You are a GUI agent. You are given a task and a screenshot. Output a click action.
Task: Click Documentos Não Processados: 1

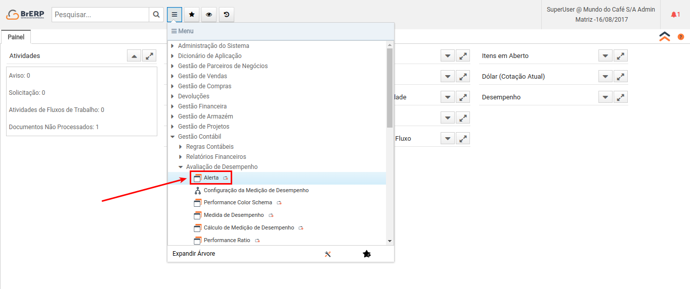click(54, 127)
